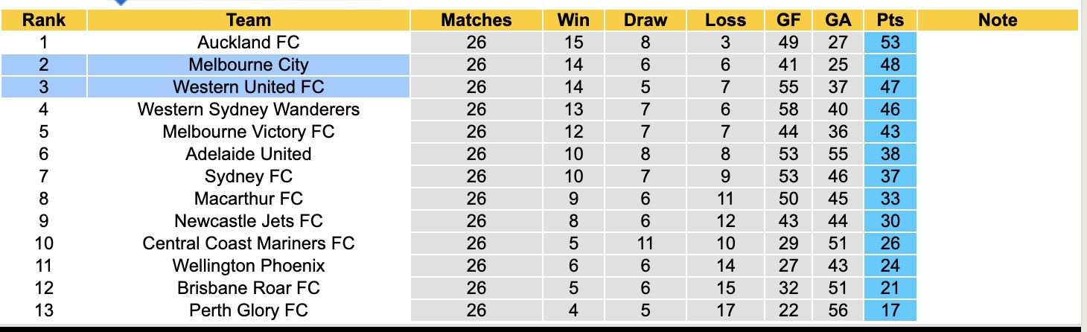Select the Matches column header
Image resolution: width=1087 pixels, height=332 pixels.
coord(476,20)
